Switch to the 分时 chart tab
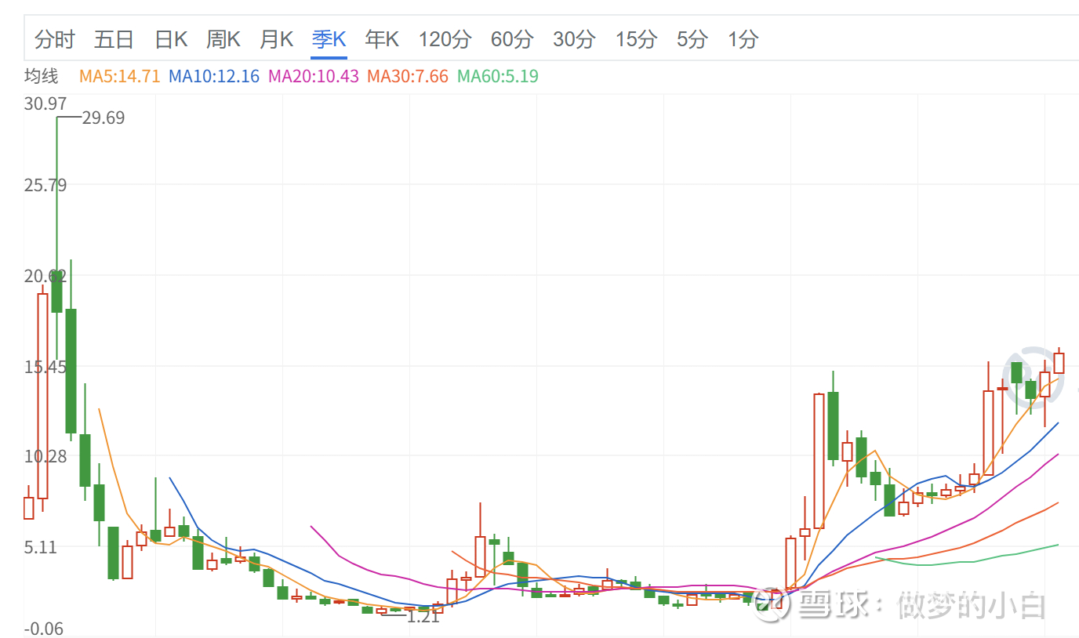This screenshot has width=1079, height=638. point(55,38)
